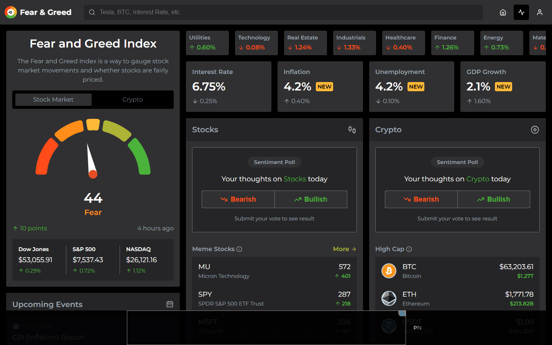Select the Energy sector card
The width and height of the screenshot is (552, 345).
[x=502, y=43]
